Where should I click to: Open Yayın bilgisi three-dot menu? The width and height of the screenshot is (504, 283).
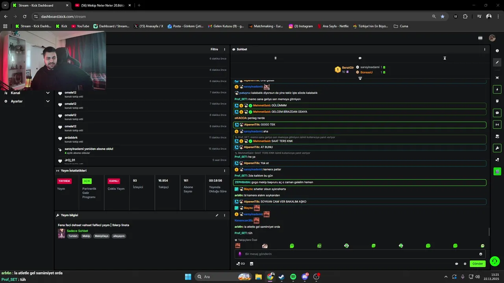tap(225, 215)
